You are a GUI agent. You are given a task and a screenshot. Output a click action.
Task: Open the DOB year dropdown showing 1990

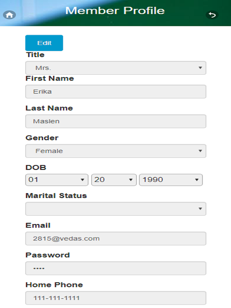pyautogui.click(x=170, y=179)
